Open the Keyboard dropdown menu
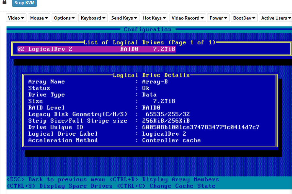Viewport: 292px width, 194px height. pos(93,18)
